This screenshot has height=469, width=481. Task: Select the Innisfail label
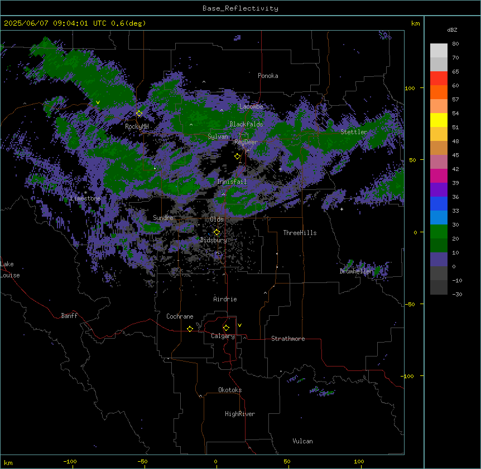232,182
